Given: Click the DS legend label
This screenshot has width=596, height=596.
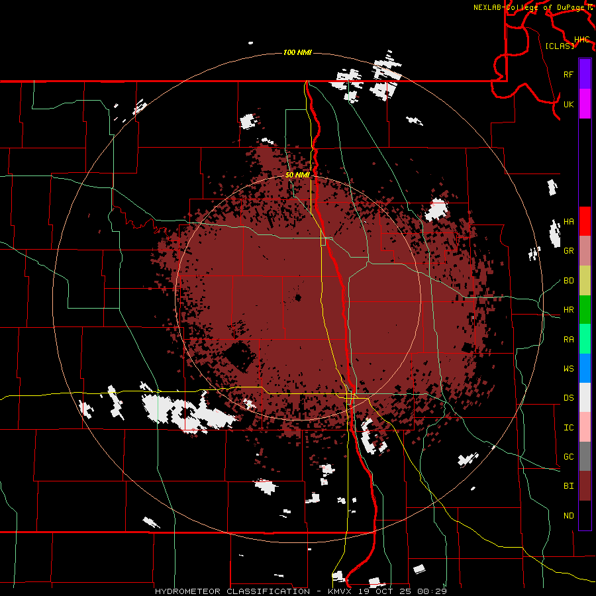Looking at the screenshot, I should [568, 398].
